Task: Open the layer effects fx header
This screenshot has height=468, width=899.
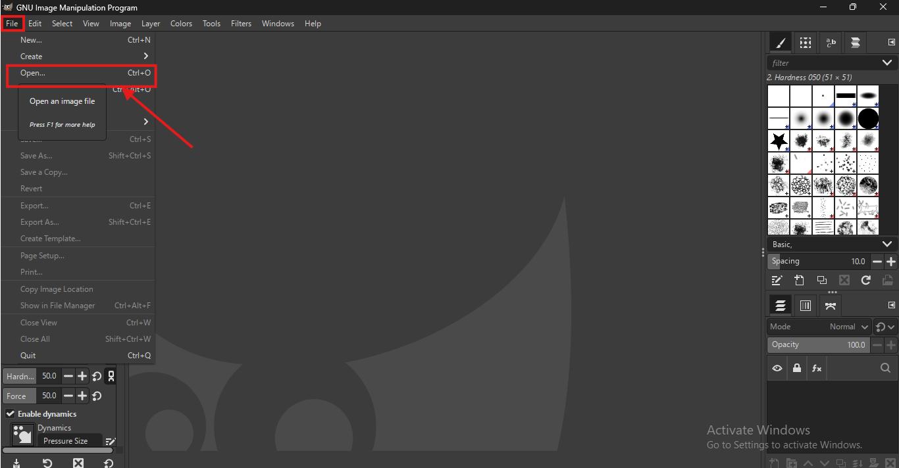Action: pyautogui.click(x=817, y=368)
